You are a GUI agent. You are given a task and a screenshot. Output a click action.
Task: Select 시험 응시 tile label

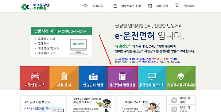point(64,85)
